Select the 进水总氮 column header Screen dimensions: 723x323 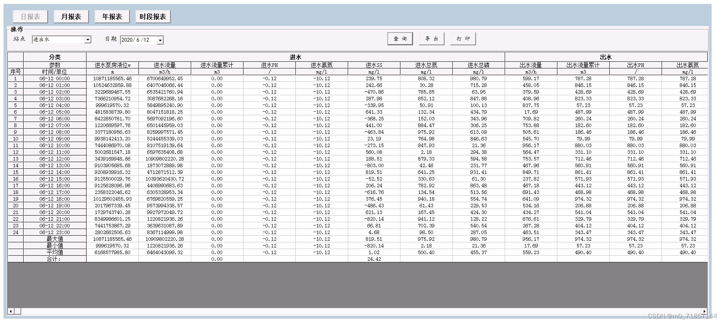click(426, 65)
